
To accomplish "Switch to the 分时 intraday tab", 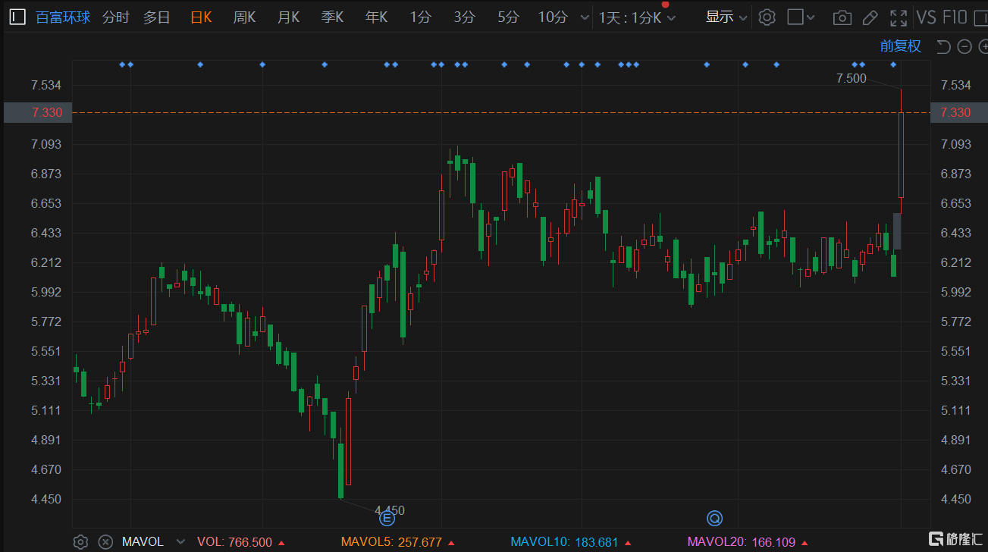I will click(115, 17).
